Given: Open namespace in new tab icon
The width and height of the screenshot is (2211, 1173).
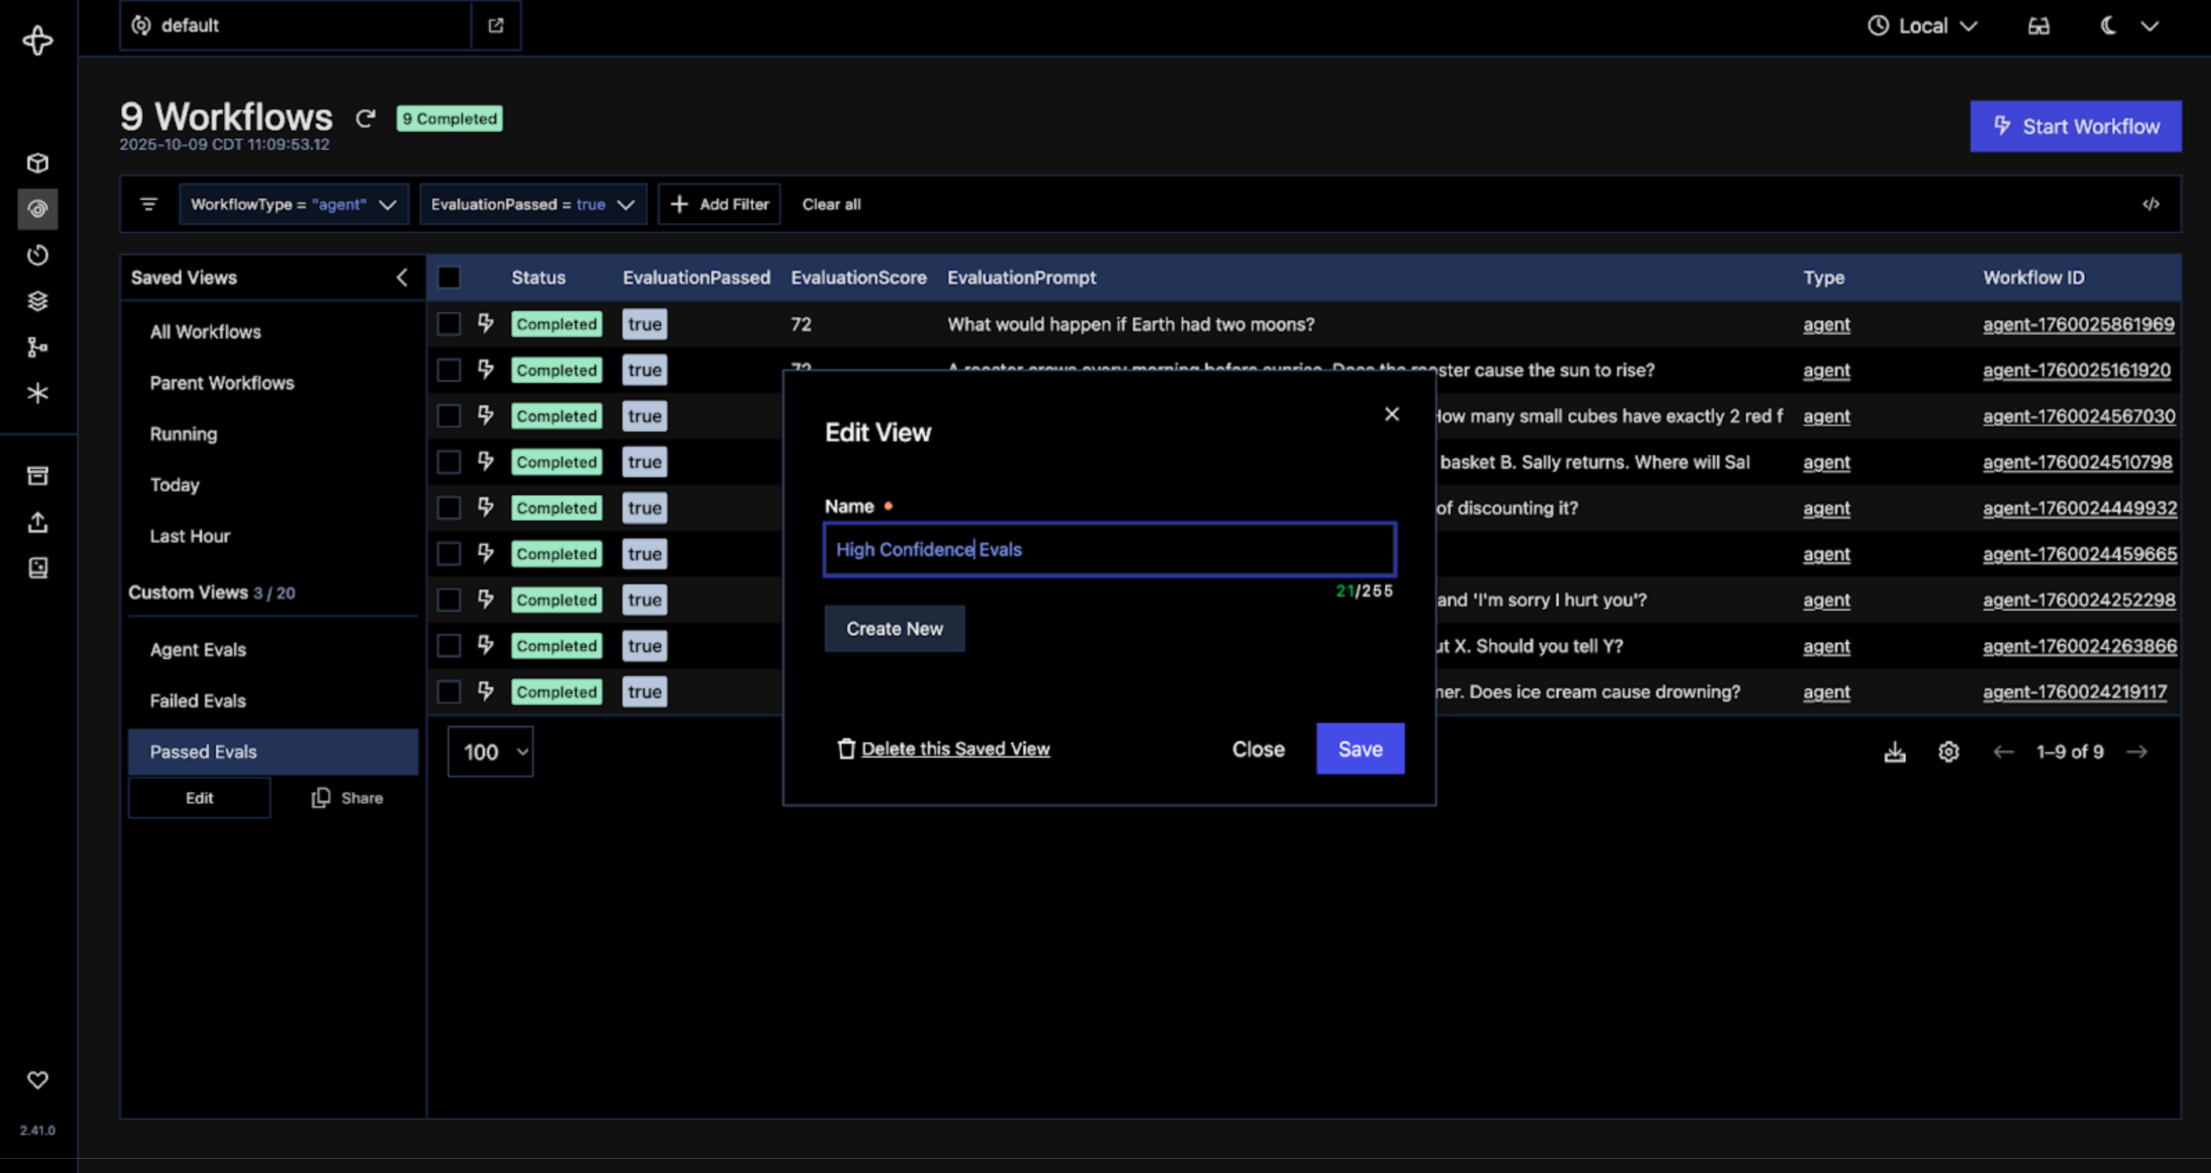Looking at the screenshot, I should click(x=495, y=26).
